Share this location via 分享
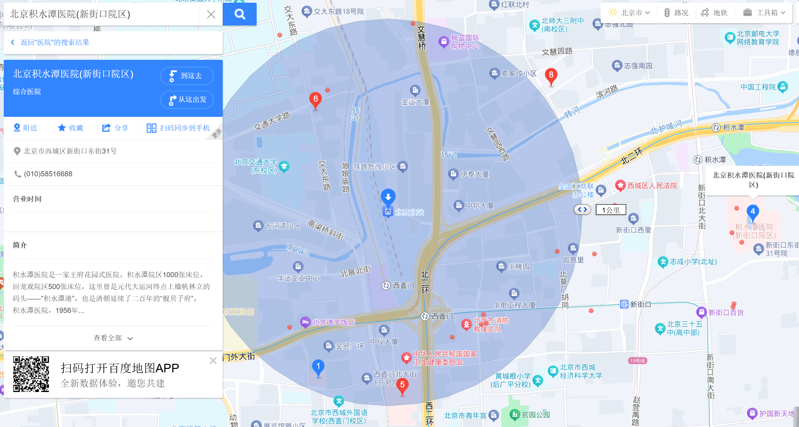 (115, 128)
